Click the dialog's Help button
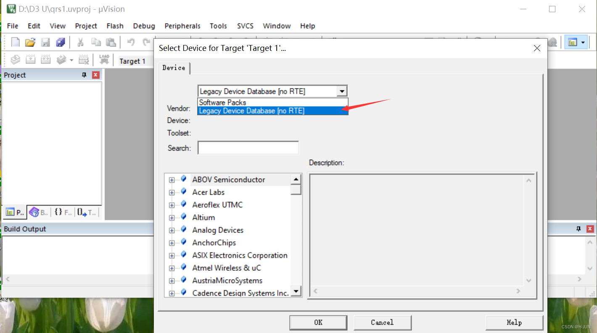 pos(514,322)
